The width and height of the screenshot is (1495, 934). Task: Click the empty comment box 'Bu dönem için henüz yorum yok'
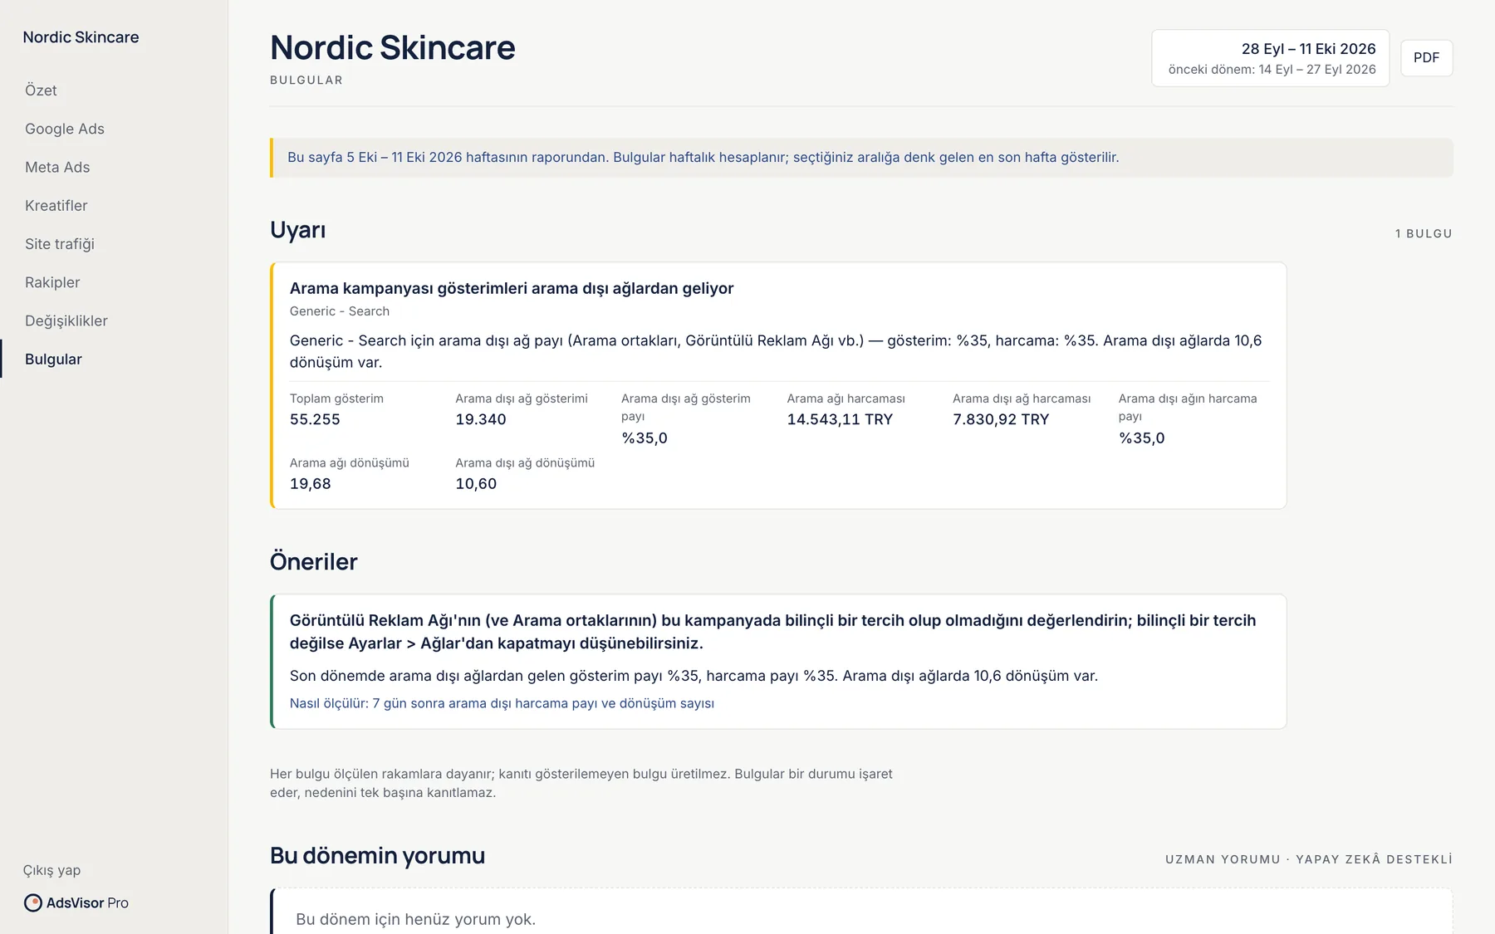point(861,912)
